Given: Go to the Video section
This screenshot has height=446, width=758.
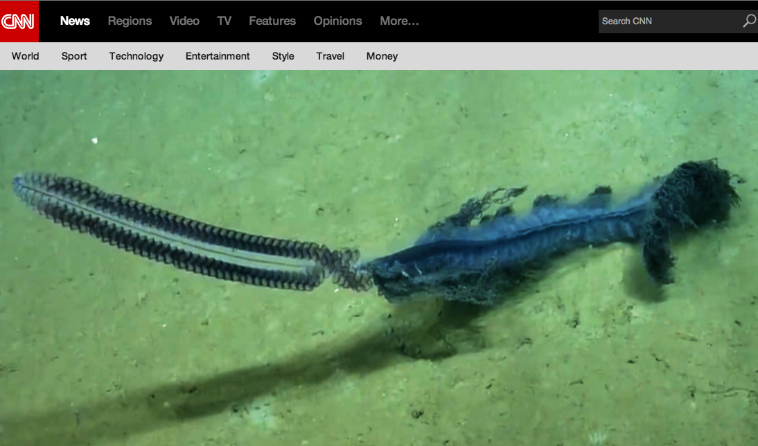Looking at the screenshot, I should click(x=184, y=21).
